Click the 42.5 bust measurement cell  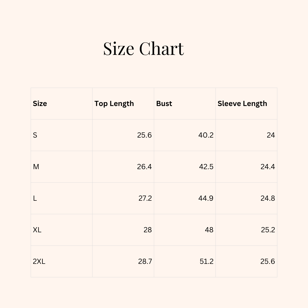pyautogui.click(x=206, y=167)
